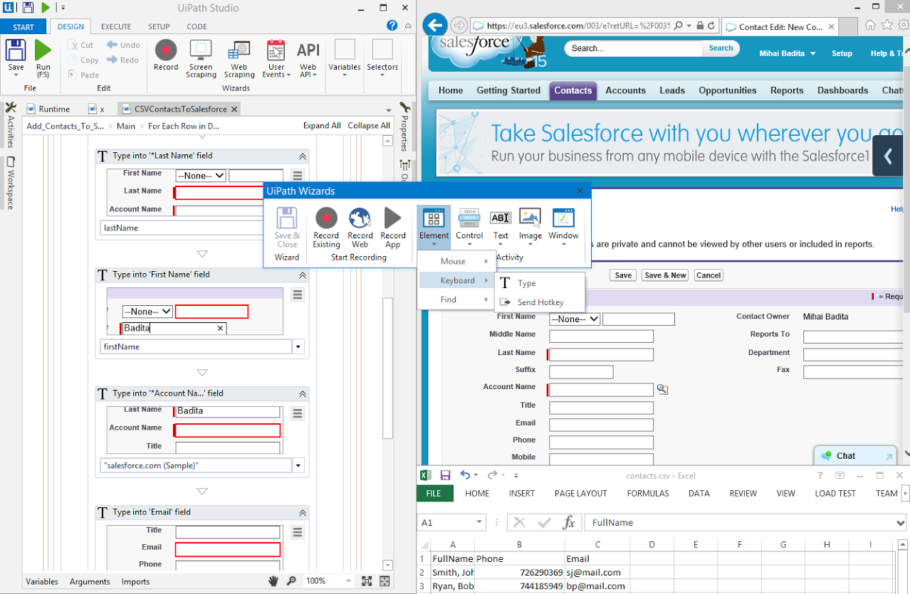The image size is (910, 594).
Task: Click the Account Name lookup magnifier
Action: click(x=662, y=389)
